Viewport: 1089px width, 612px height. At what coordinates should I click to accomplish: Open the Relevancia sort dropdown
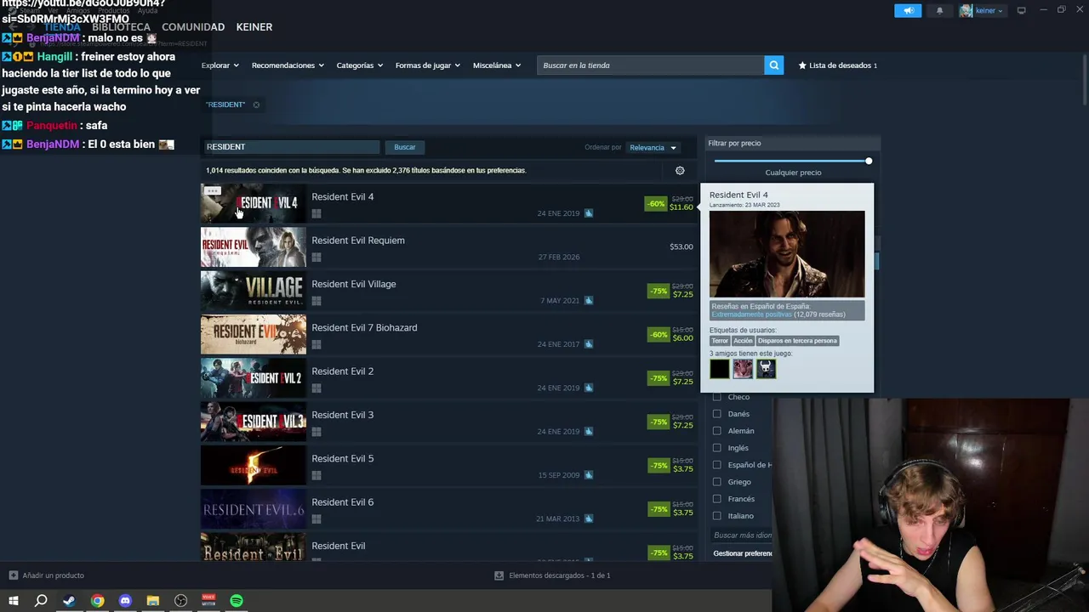click(653, 148)
